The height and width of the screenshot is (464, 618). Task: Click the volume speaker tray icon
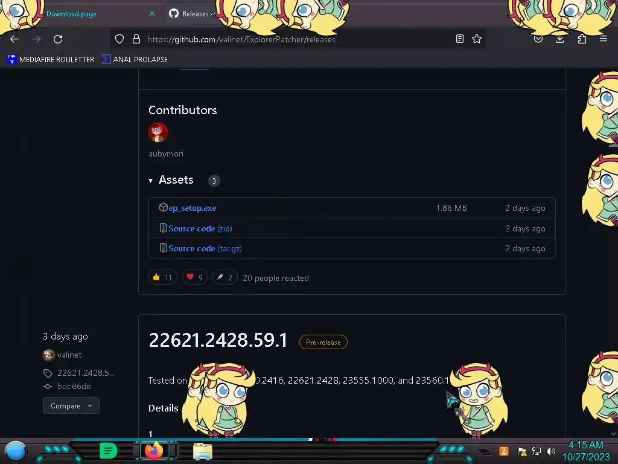click(551, 451)
